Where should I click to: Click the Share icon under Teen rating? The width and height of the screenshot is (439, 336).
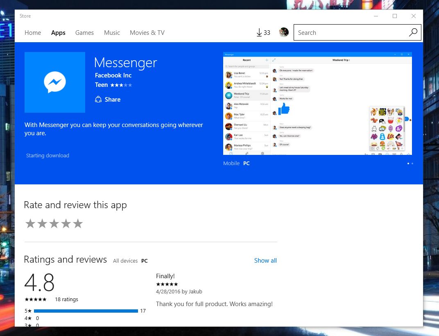[x=98, y=100]
